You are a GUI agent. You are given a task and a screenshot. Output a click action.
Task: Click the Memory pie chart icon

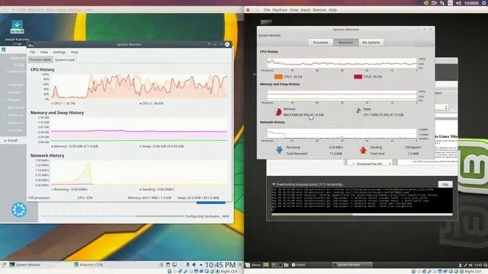pos(278,112)
